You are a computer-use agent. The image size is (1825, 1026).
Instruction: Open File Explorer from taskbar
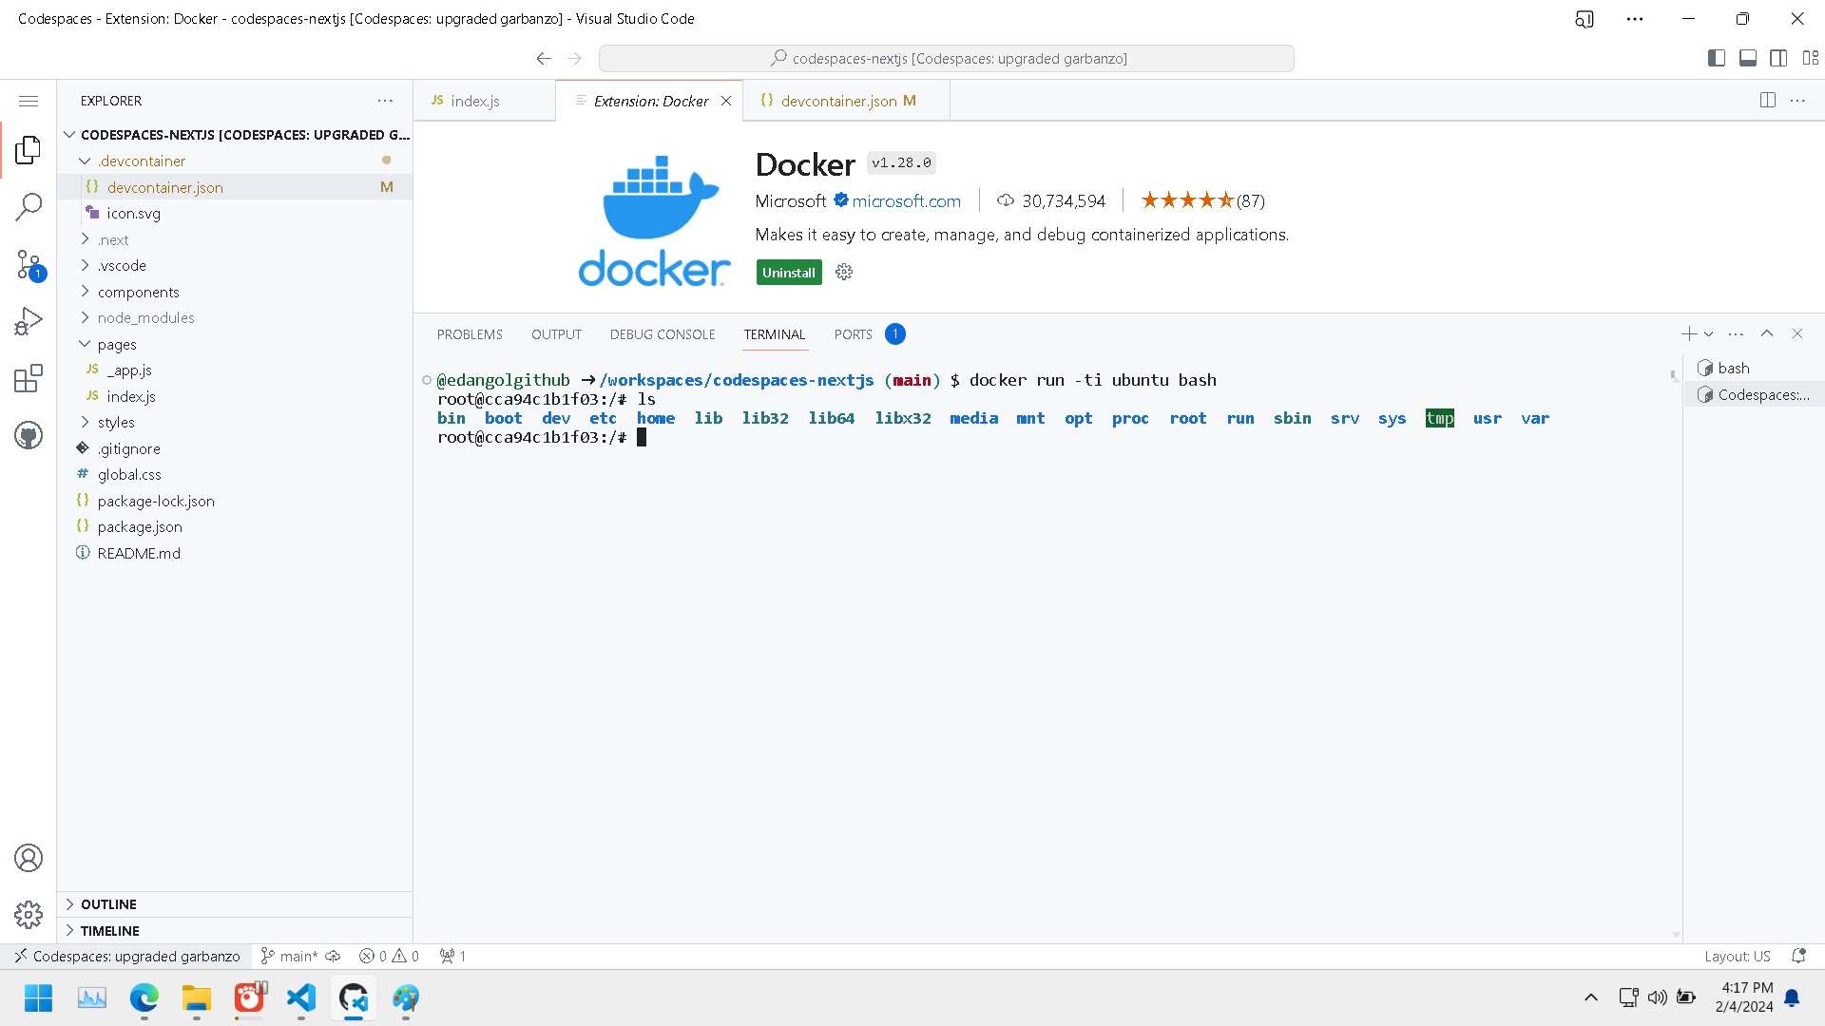[x=197, y=998]
